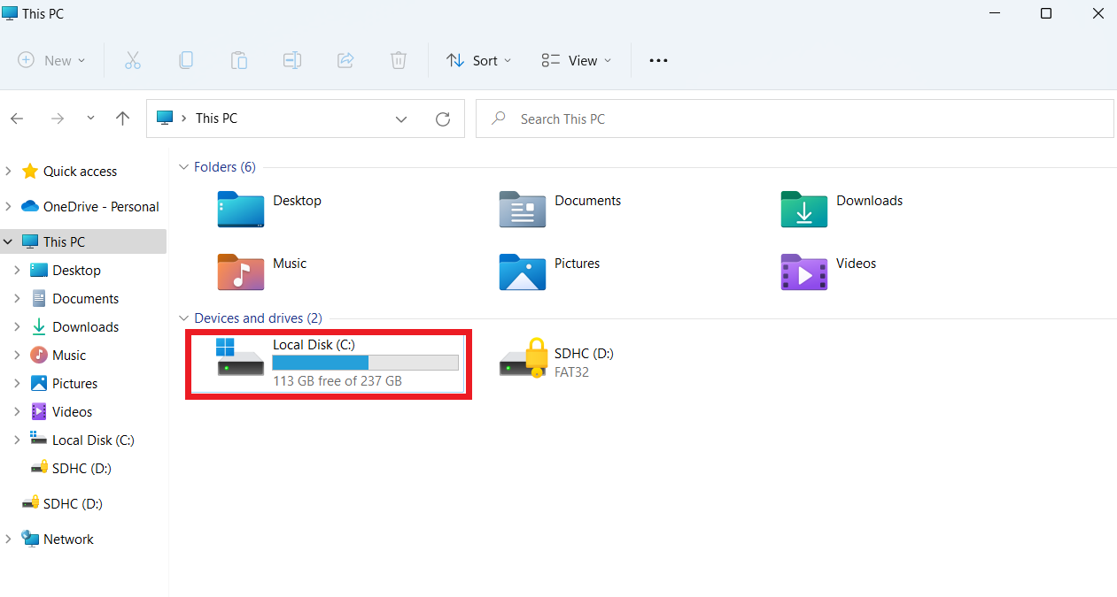1117x597 pixels.
Task: Expand Quick access in navigation pane
Action: pos(8,172)
